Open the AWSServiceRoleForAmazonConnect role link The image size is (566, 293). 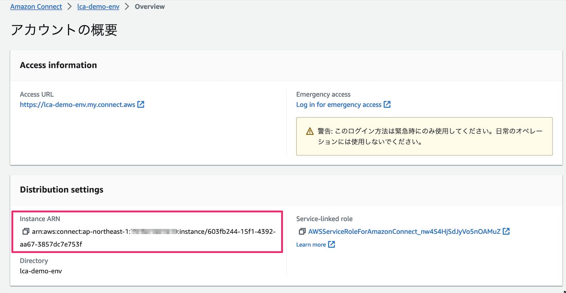click(x=404, y=231)
